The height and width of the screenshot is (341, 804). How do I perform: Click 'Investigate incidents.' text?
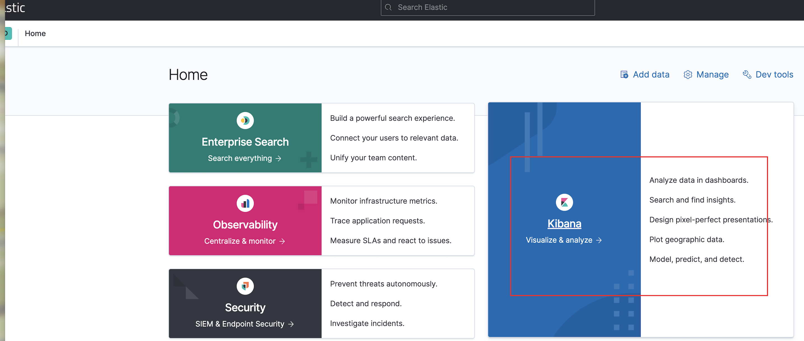click(x=367, y=324)
